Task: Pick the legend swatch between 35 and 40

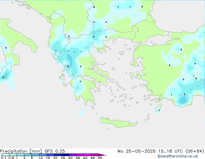Action: [x=80, y=155]
